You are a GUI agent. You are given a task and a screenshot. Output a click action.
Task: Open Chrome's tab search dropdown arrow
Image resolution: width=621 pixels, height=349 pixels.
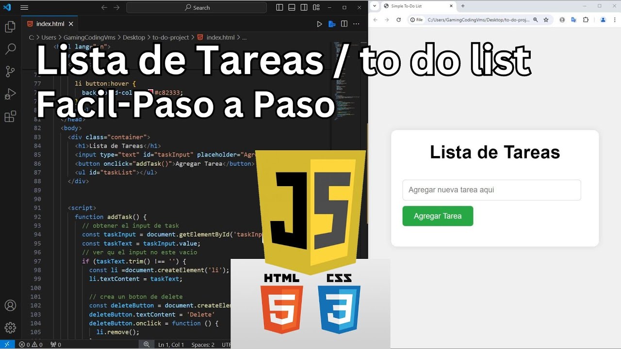(375, 6)
